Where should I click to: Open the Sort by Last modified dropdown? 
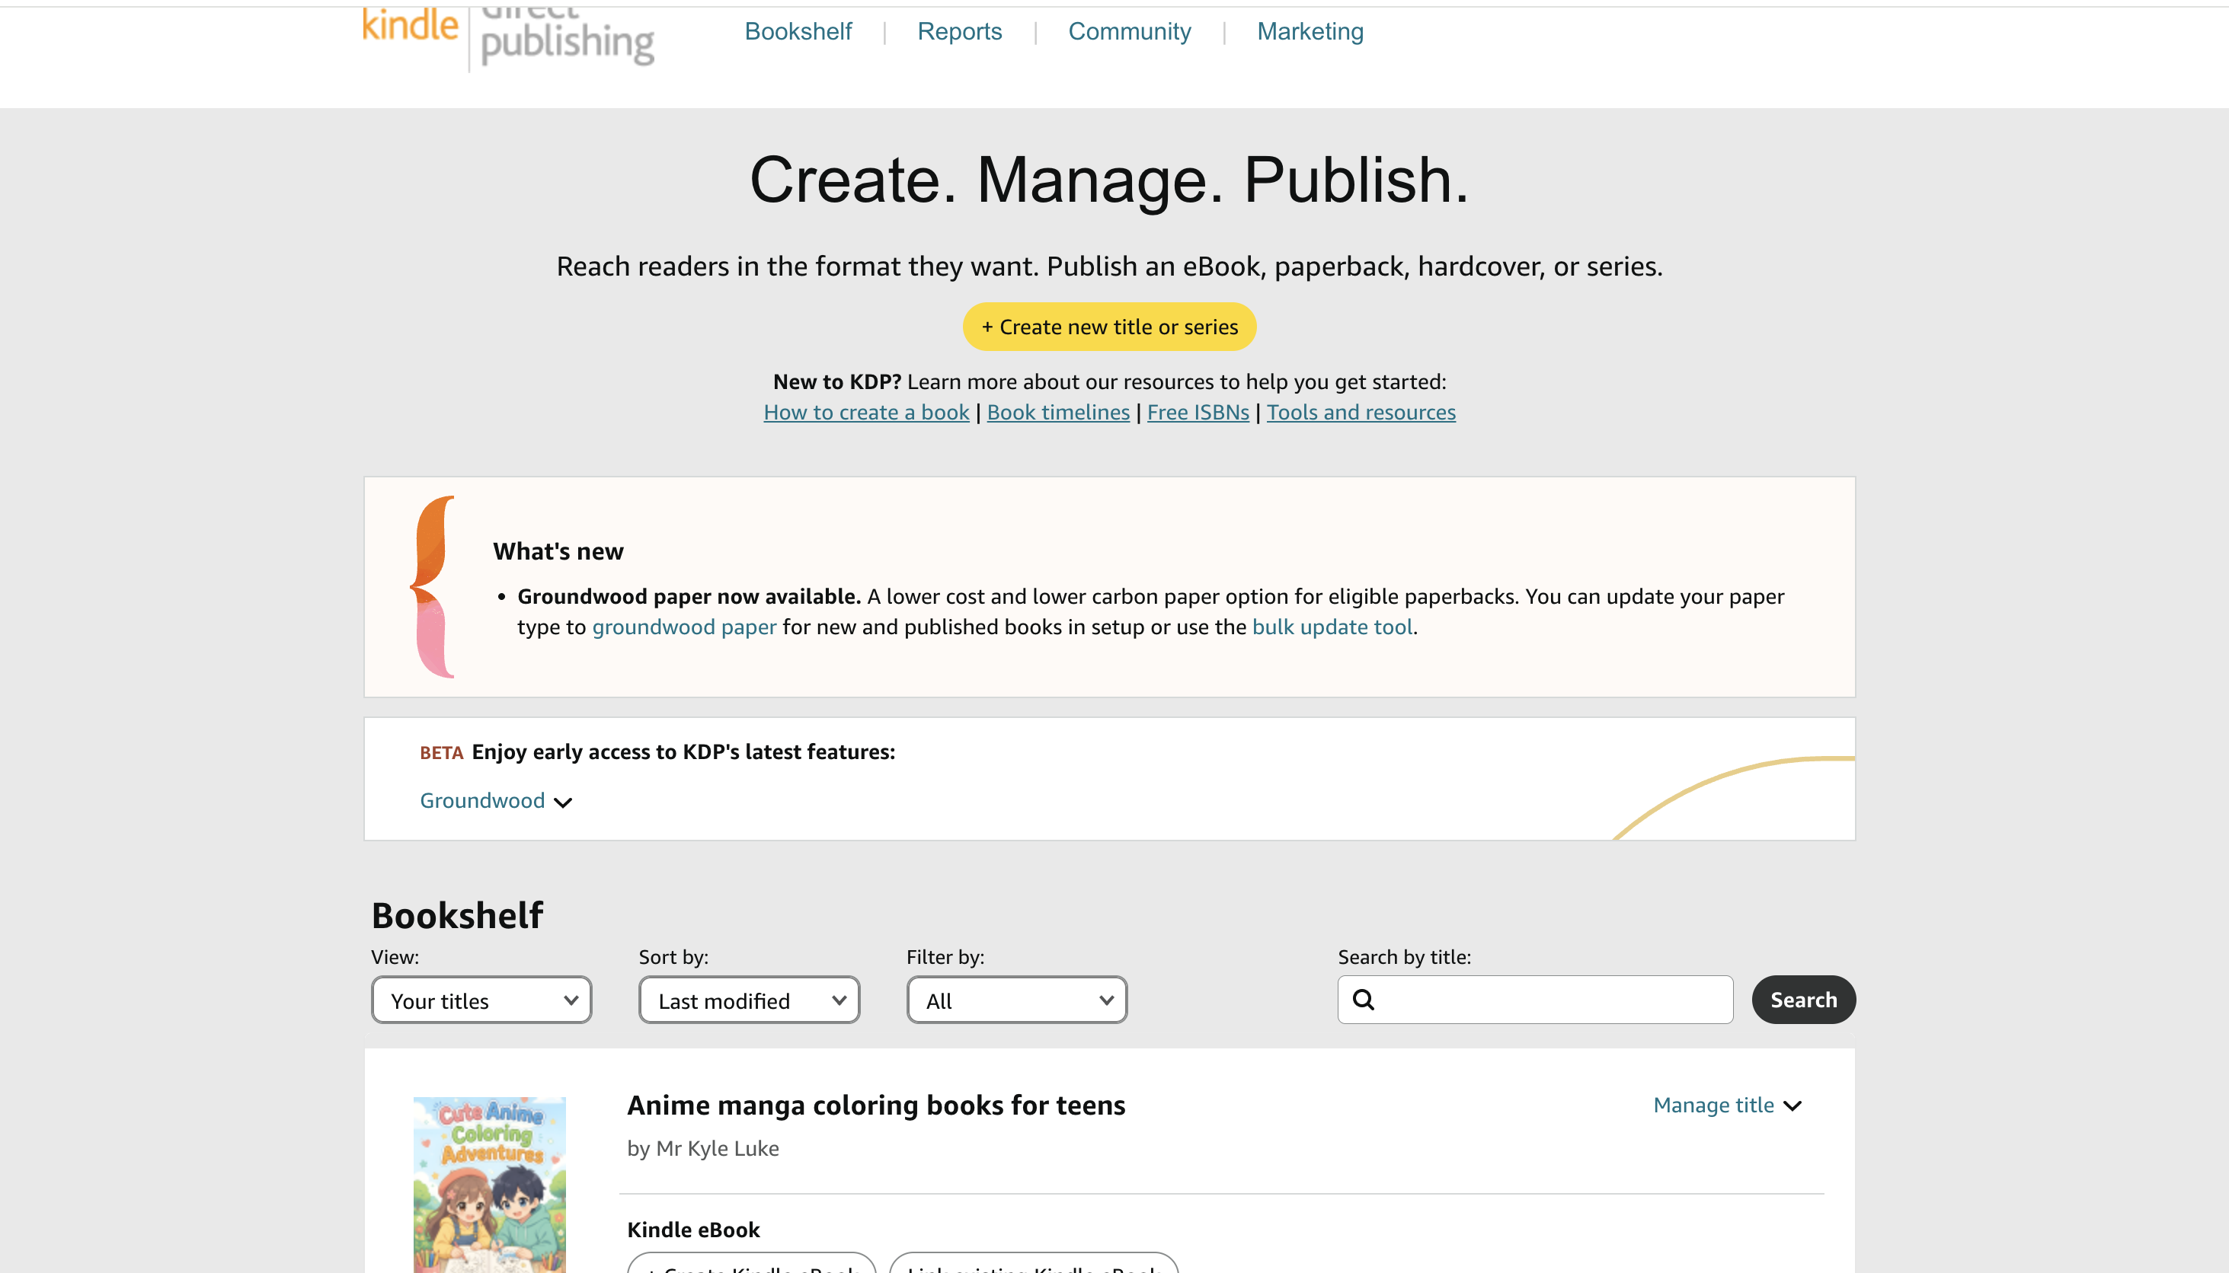pos(749,1000)
